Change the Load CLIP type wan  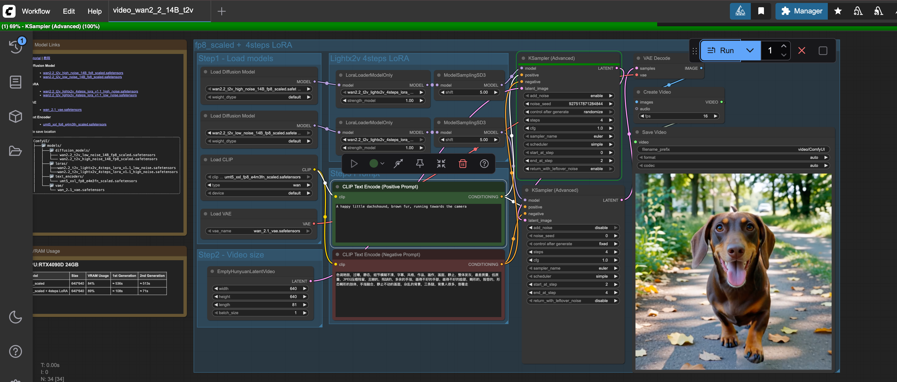[x=259, y=185]
